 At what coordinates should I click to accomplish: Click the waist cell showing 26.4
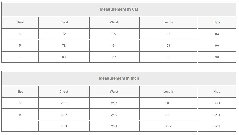click(114, 126)
